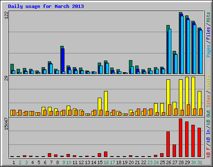Select the tallest red kB bar for day 28
This screenshot has height=167, width=213.
[x=181, y=138]
